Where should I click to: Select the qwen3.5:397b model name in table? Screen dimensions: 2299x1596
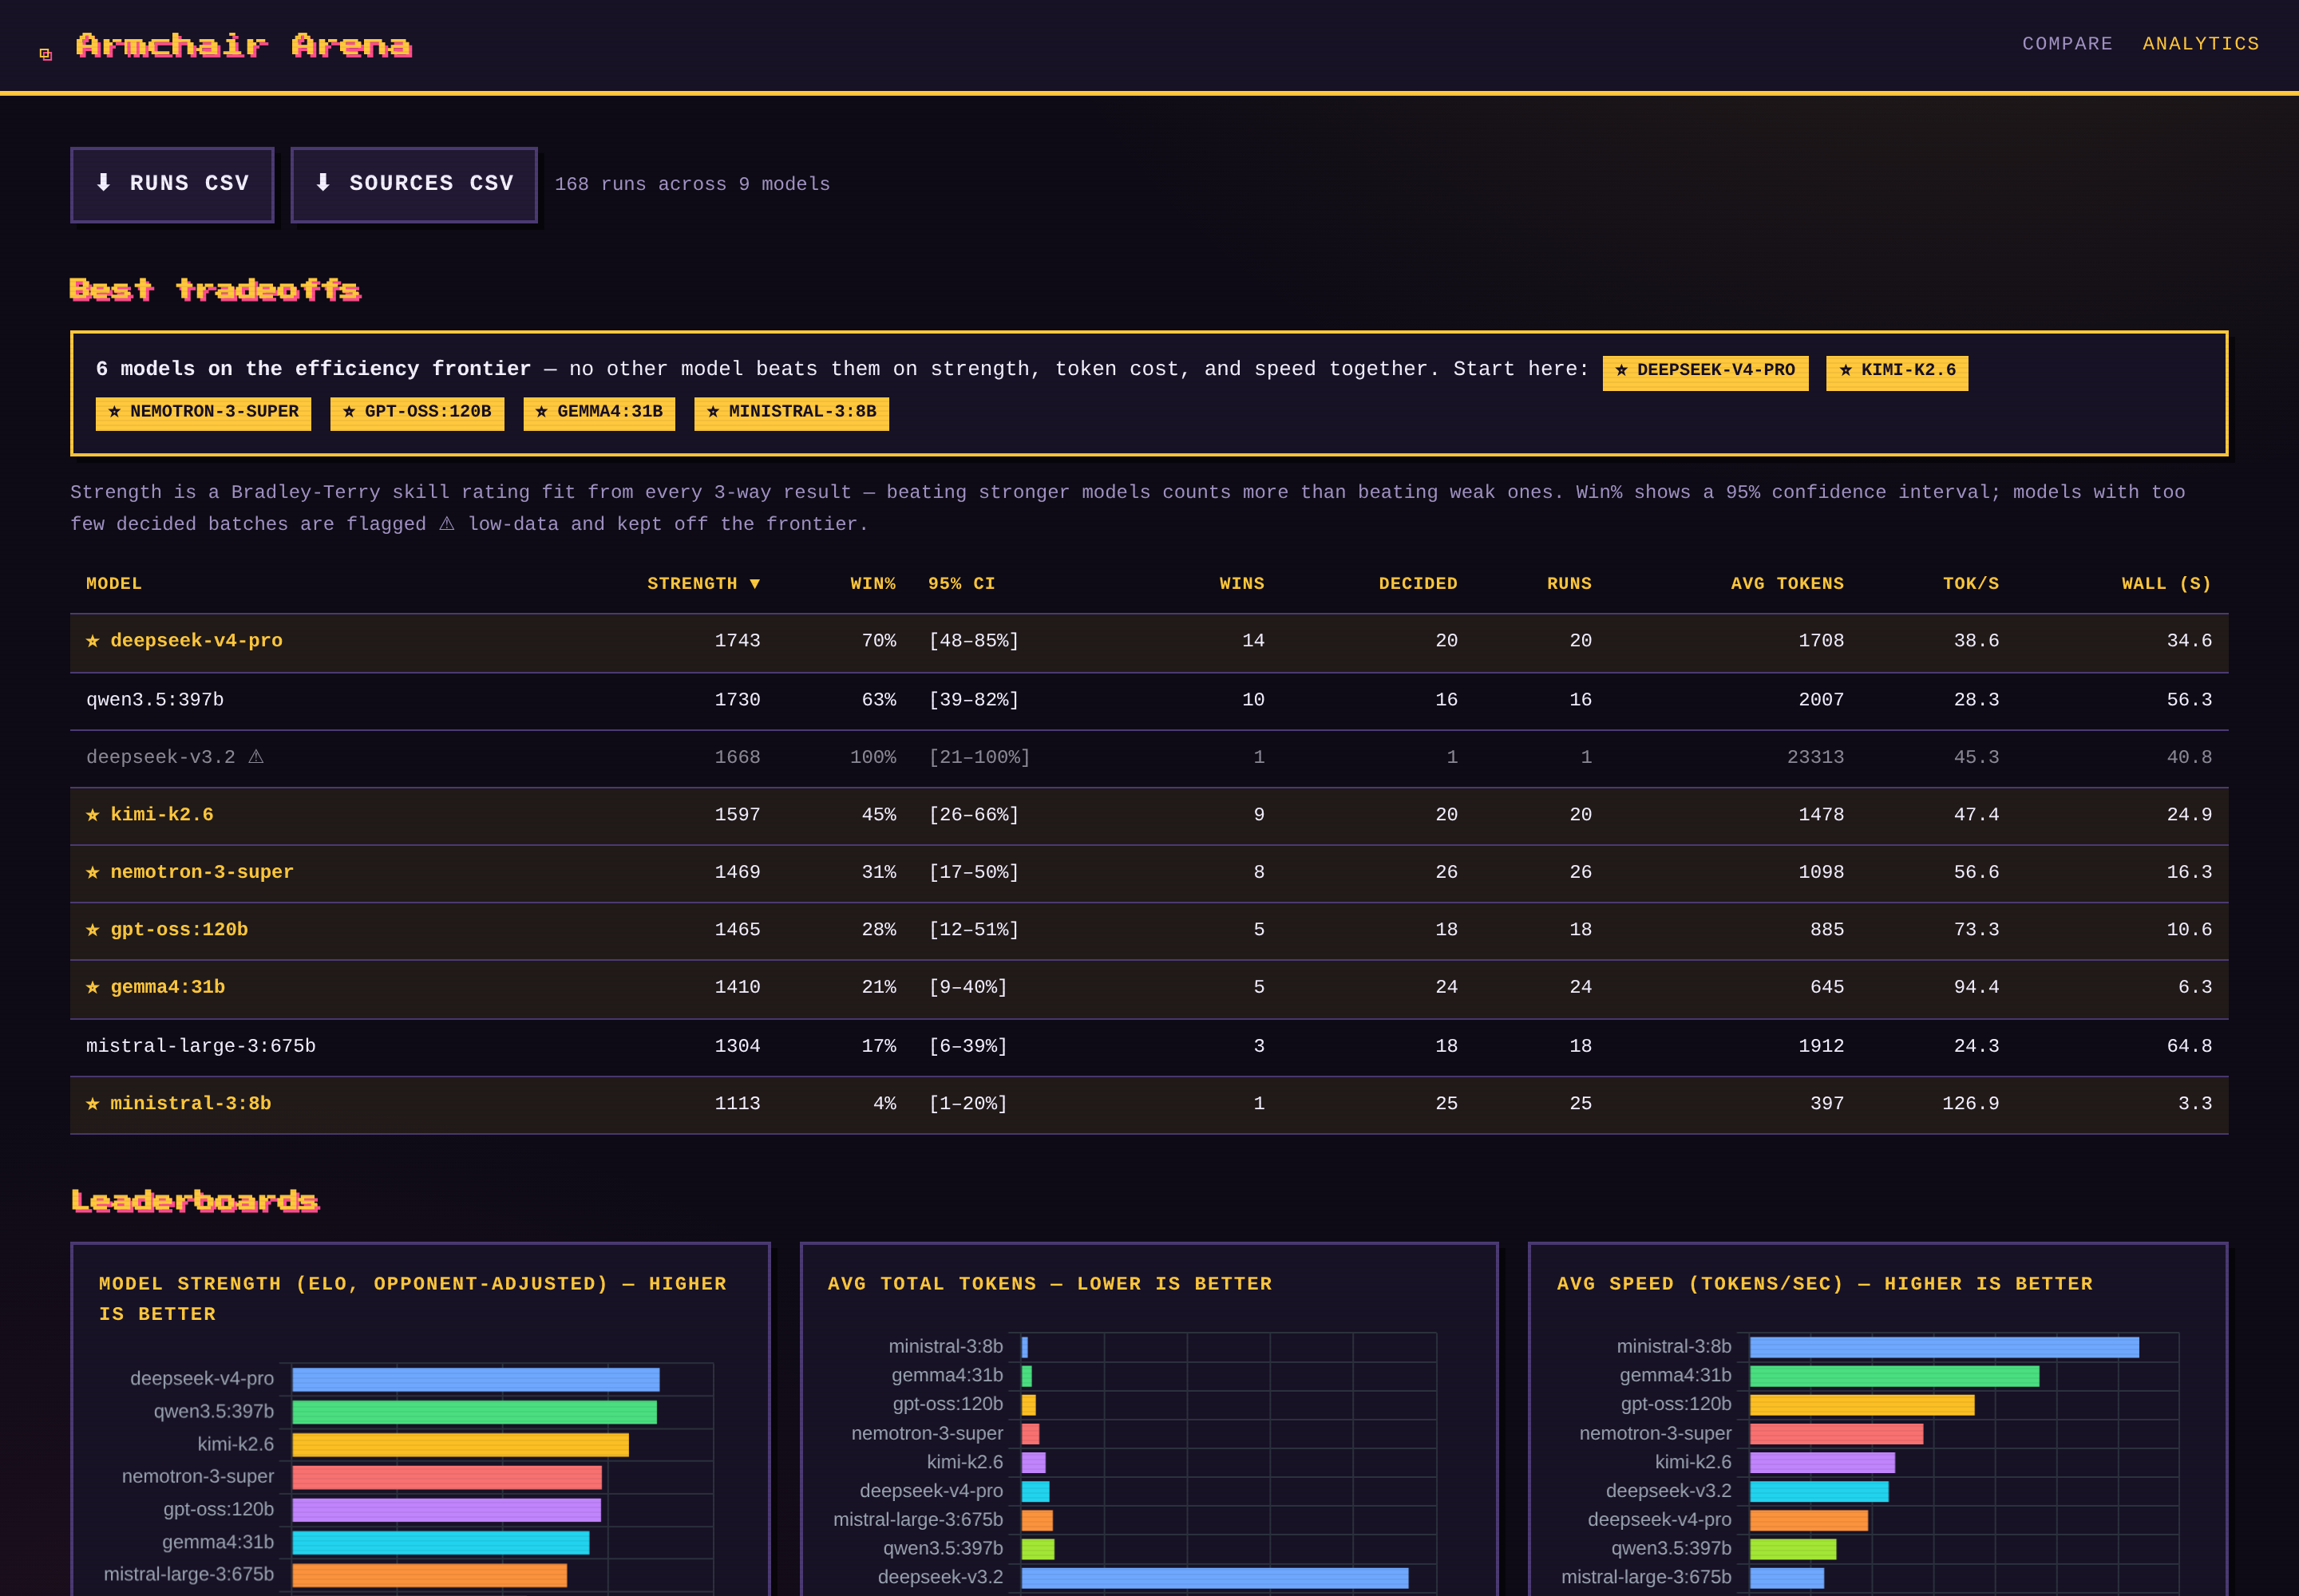point(155,700)
